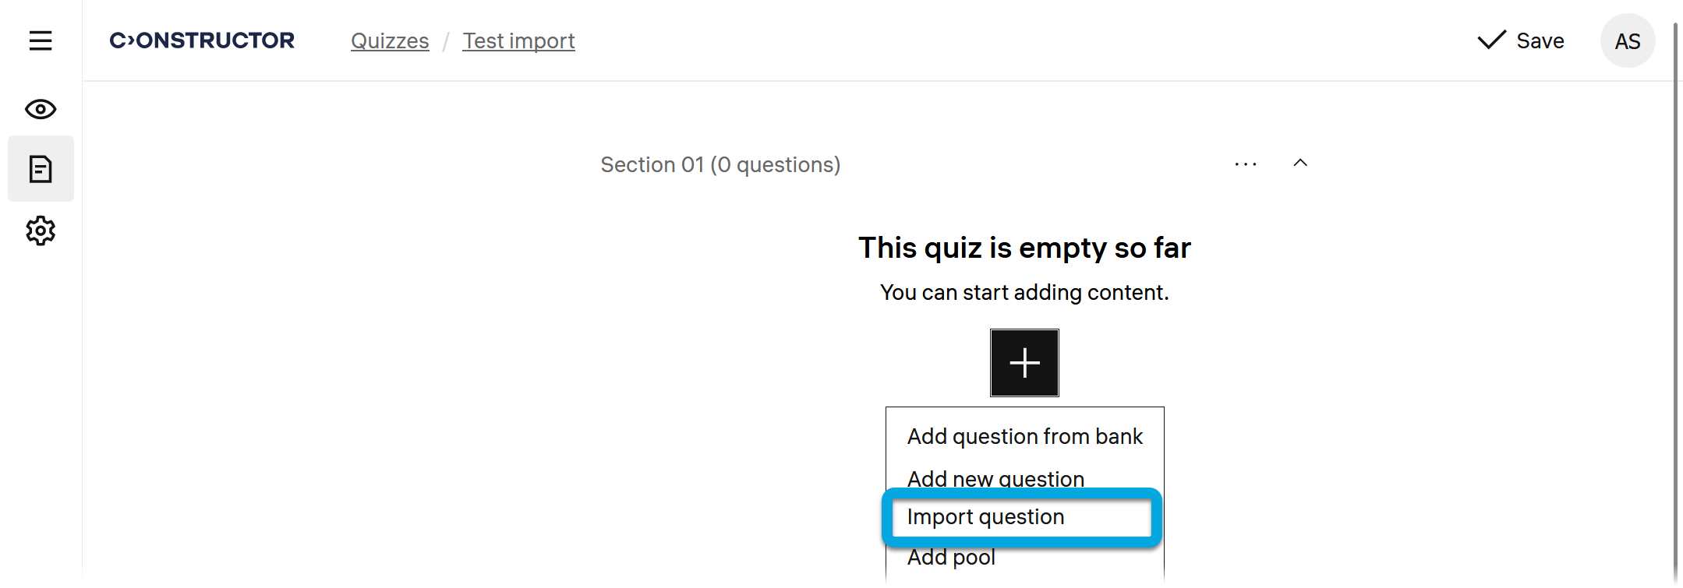1683x588 pixels.
Task: Open the AS user avatar menu
Action: [1627, 41]
